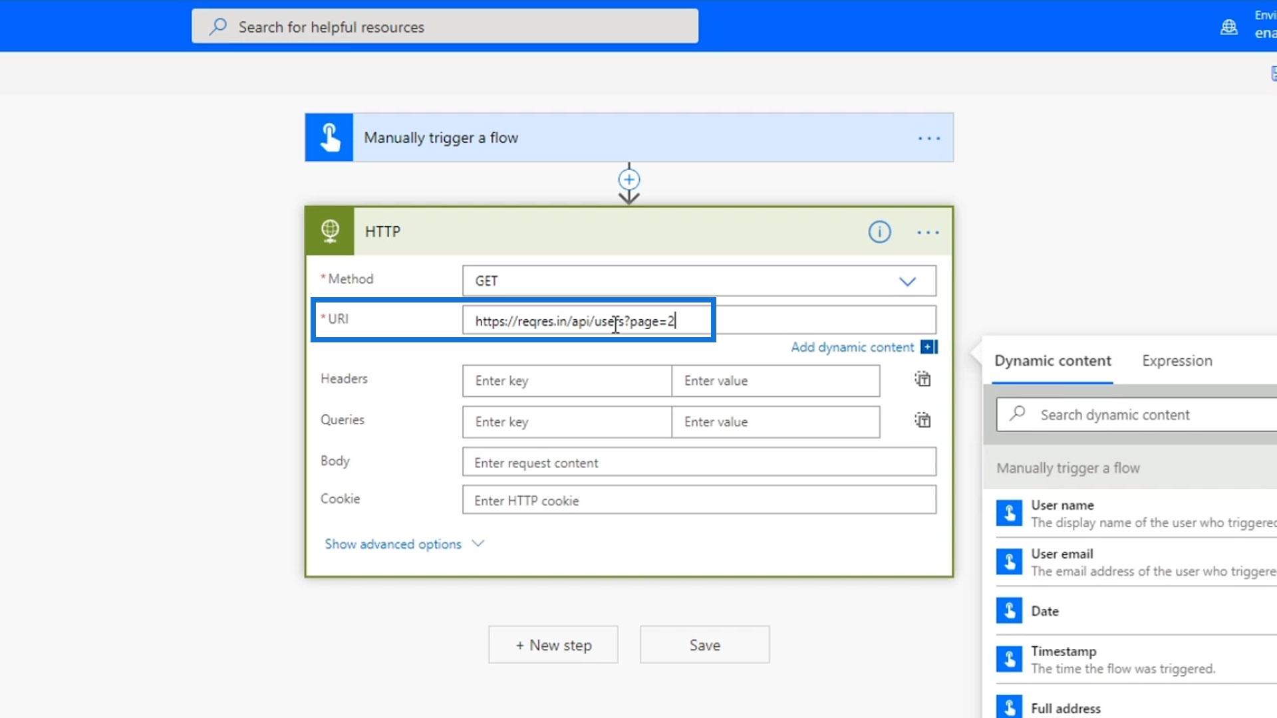This screenshot has width=1277, height=718.
Task: Click the Save button
Action: pos(704,645)
